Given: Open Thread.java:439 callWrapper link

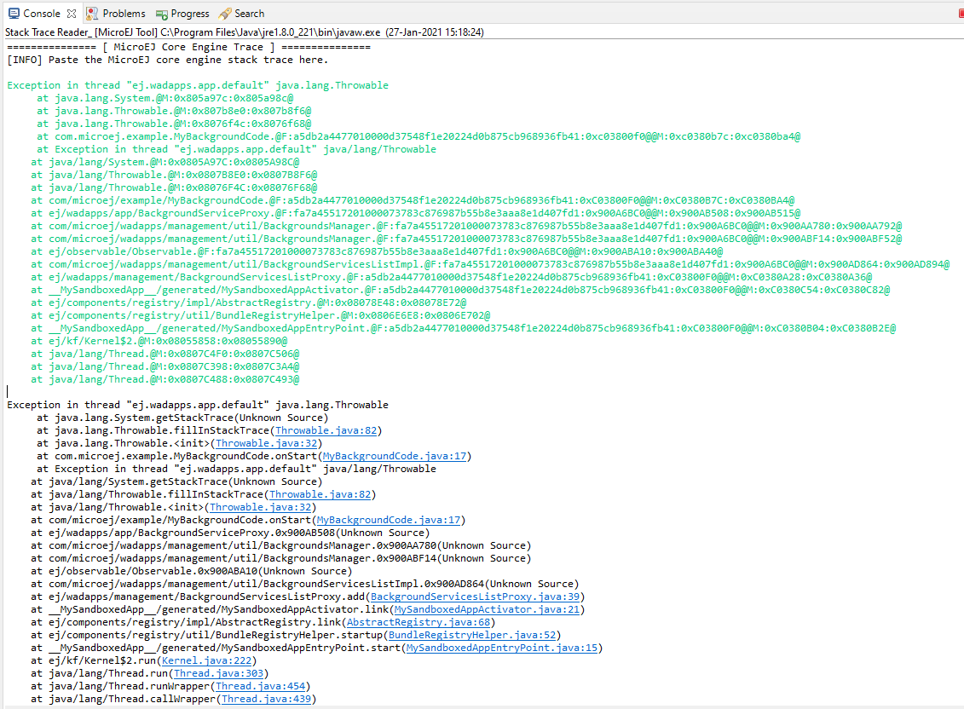Looking at the screenshot, I should click(266, 699).
